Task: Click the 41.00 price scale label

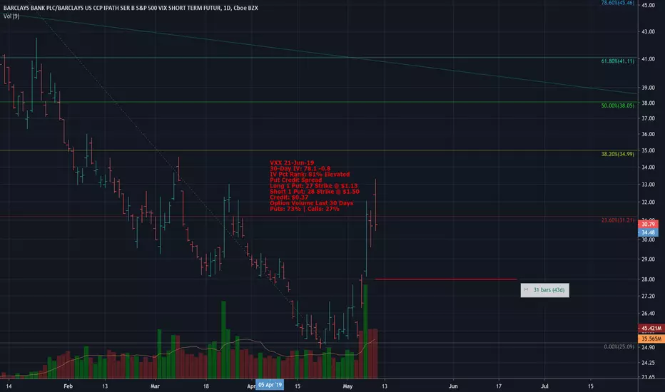Action: pyautogui.click(x=648, y=59)
